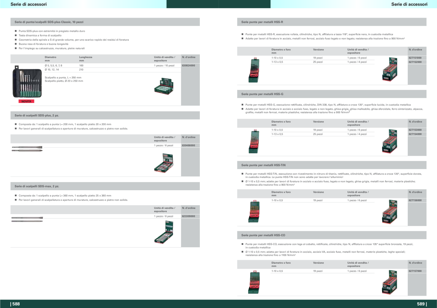Click '1-13 x 0,5' diameter in the HSS-G table
Image resolution: width=437 pixels, height=308 pixels.
(277, 134)
